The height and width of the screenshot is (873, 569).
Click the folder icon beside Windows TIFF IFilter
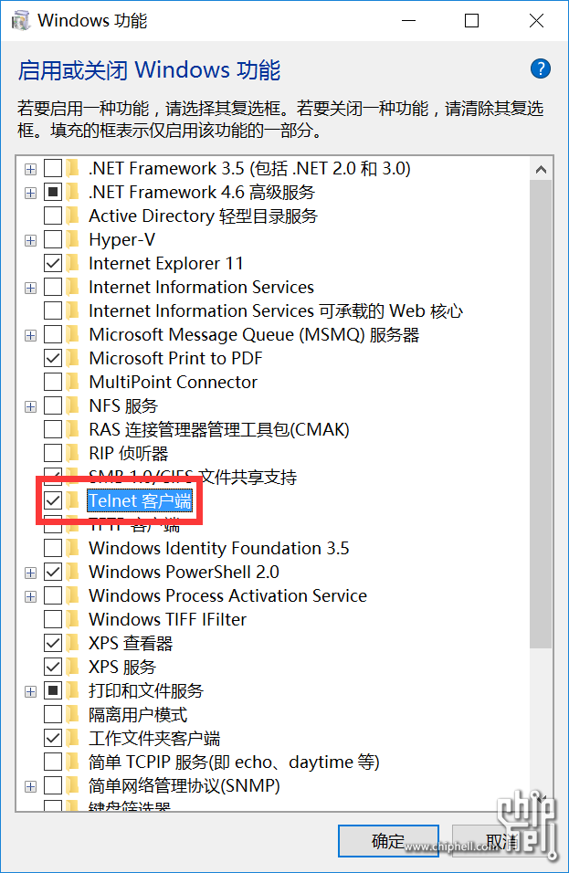73,620
